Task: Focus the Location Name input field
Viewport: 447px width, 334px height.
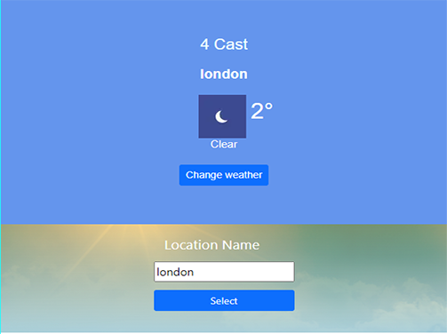Action: 224,272
